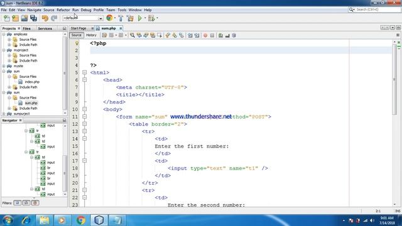
Task: Collapse the myproject project node
Action: click(4, 50)
